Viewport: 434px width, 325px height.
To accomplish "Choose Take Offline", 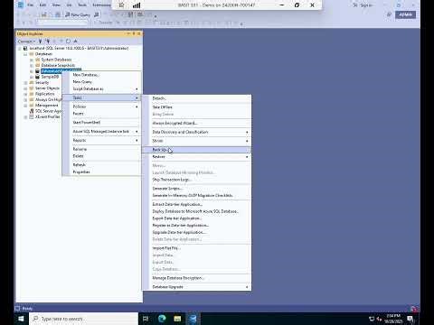I will [196, 107].
